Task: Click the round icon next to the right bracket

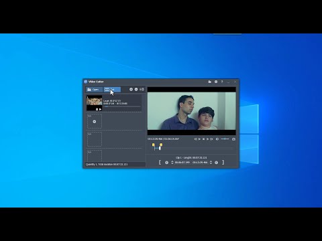Action: click(x=216, y=163)
